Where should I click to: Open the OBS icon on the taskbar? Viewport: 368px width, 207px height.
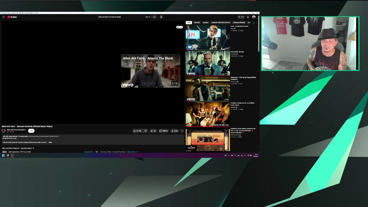[x=12, y=156]
